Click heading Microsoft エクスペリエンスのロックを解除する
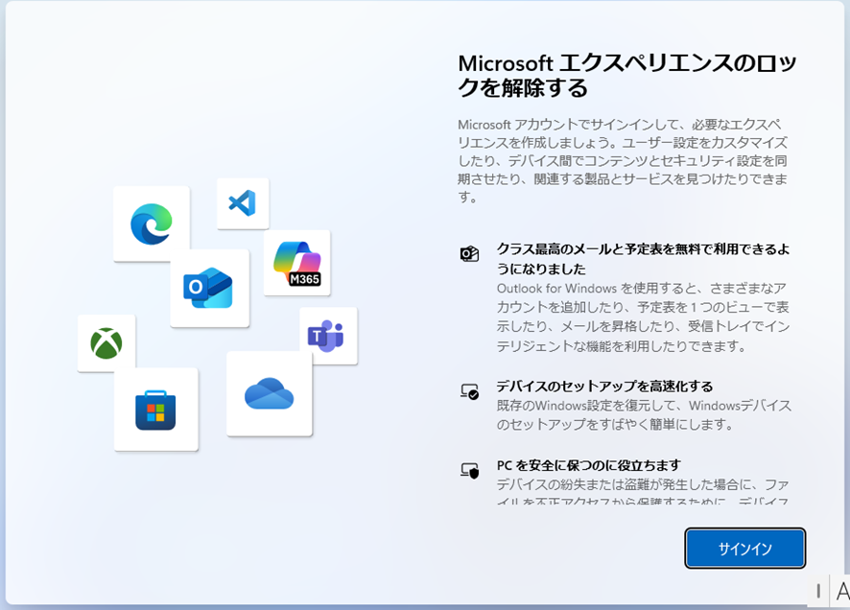 [627, 76]
